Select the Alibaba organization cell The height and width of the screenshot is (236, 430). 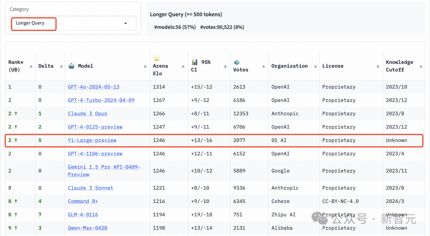coord(282,228)
